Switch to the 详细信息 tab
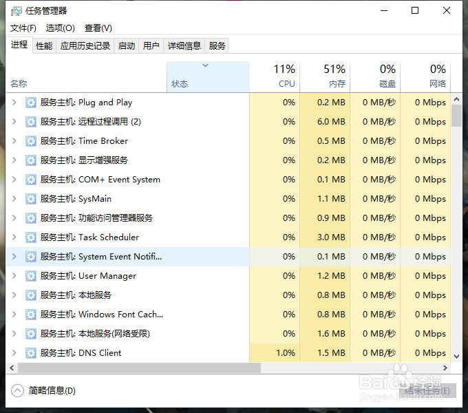The width and height of the screenshot is (468, 413). coord(184,46)
